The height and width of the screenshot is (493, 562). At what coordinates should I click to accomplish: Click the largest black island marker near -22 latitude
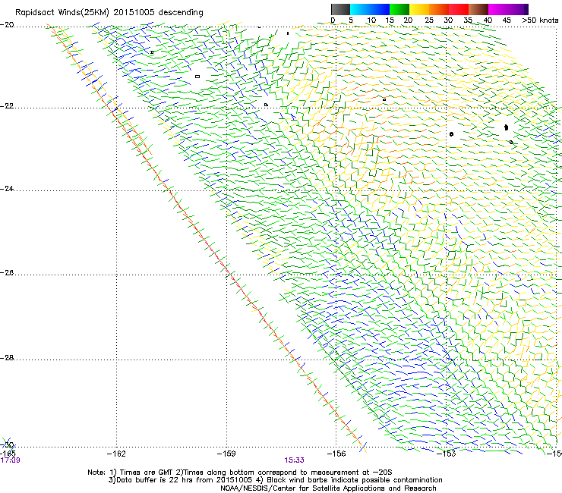(x=506, y=127)
